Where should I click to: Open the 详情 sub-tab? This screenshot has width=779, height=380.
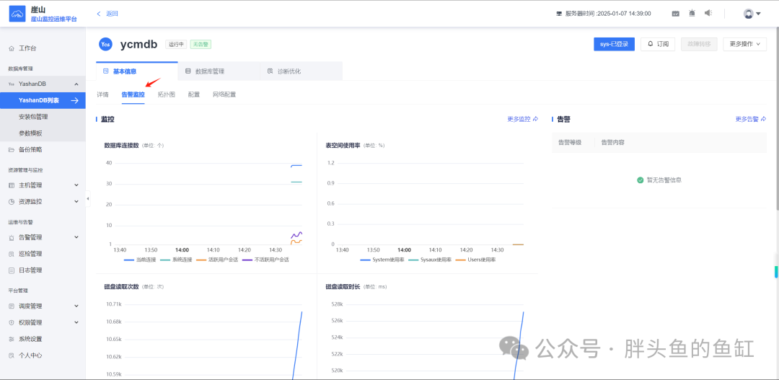(x=102, y=94)
